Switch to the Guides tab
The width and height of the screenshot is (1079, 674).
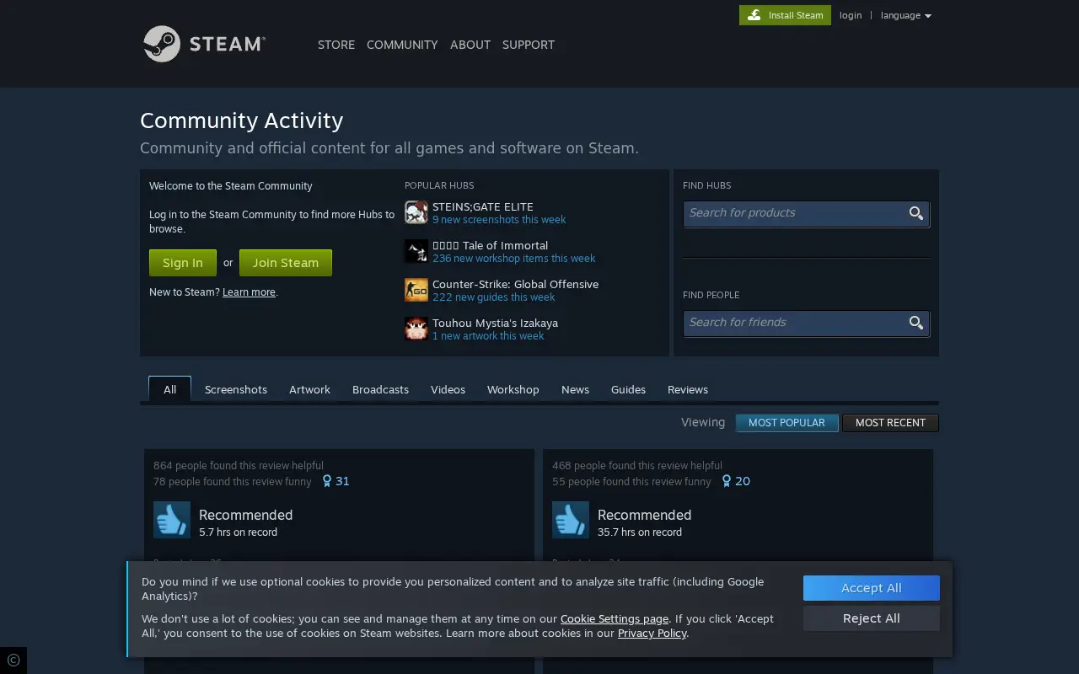628,389
